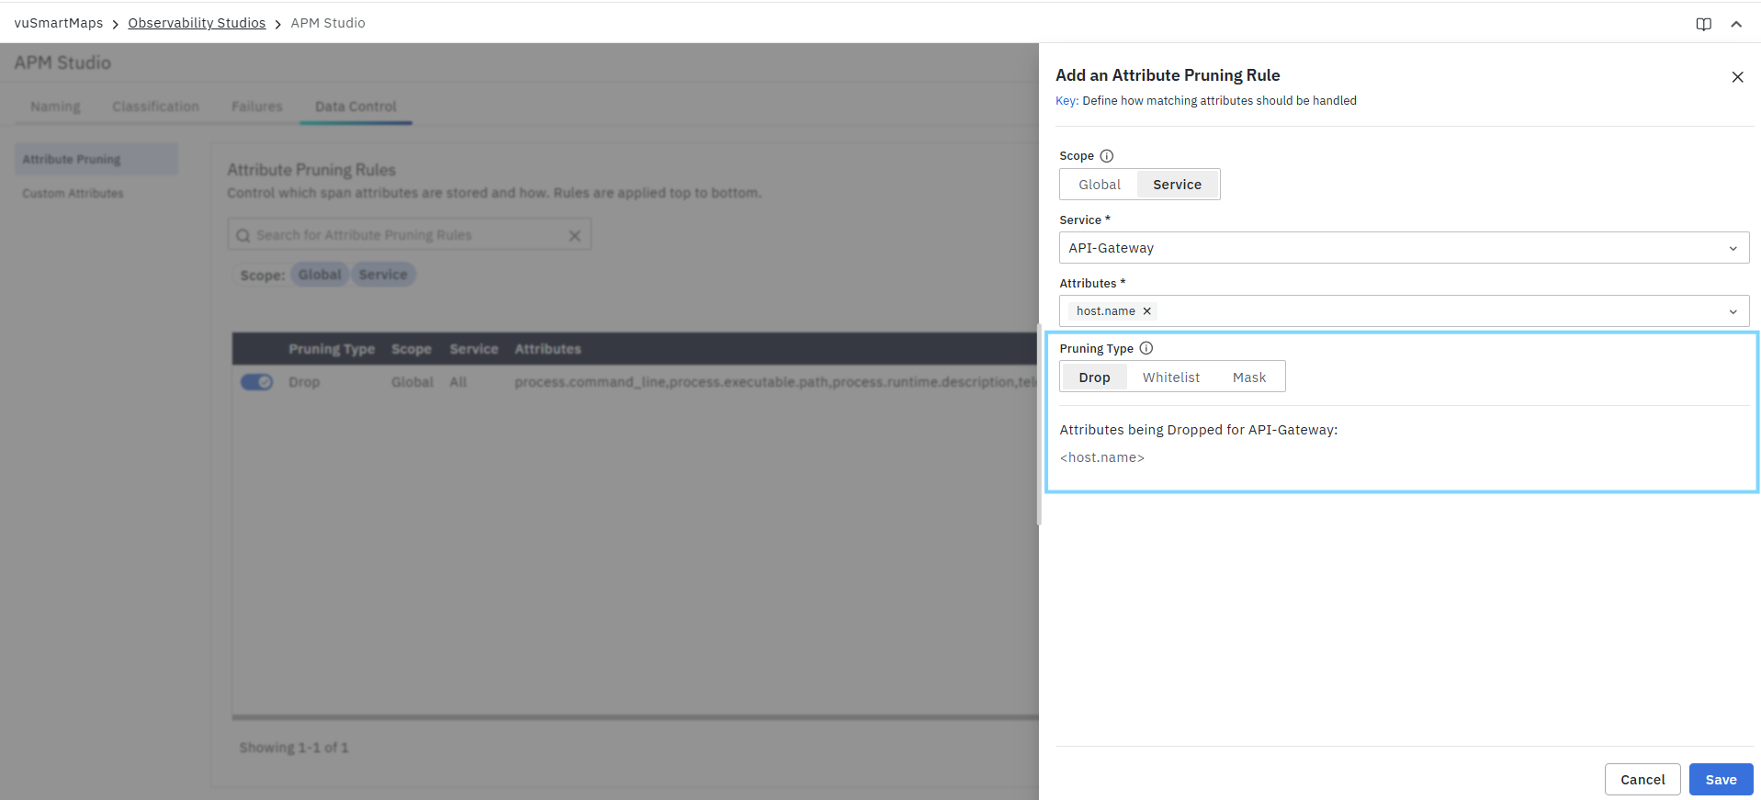Open Custom Attributes in the sidebar
This screenshot has height=800, width=1761.
pyautogui.click(x=73, y=194)
